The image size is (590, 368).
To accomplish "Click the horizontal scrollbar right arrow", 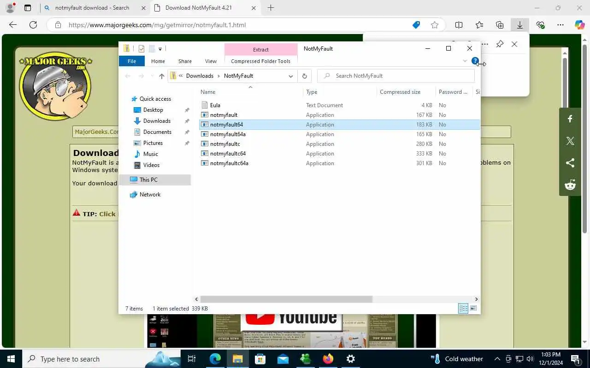I will point(476,299).
